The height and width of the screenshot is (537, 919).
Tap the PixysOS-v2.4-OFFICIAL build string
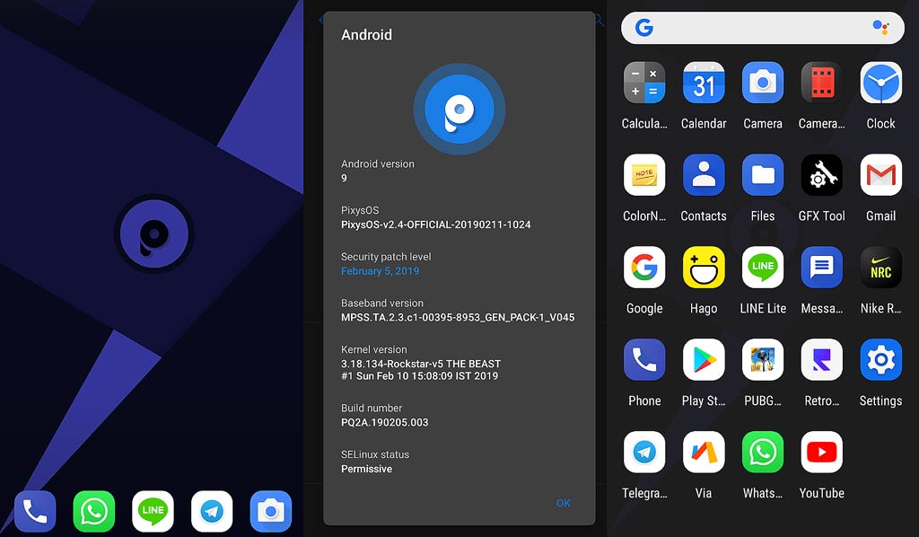pyautogui.click(x=436, y=224)
